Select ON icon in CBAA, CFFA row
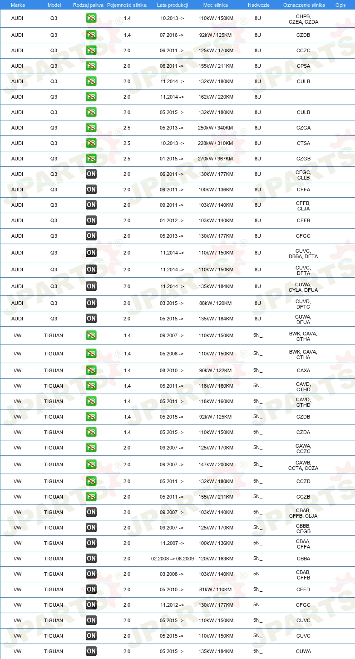Image resolution: width=355 pixels, height=659 pixels. [x=91, y=543]
